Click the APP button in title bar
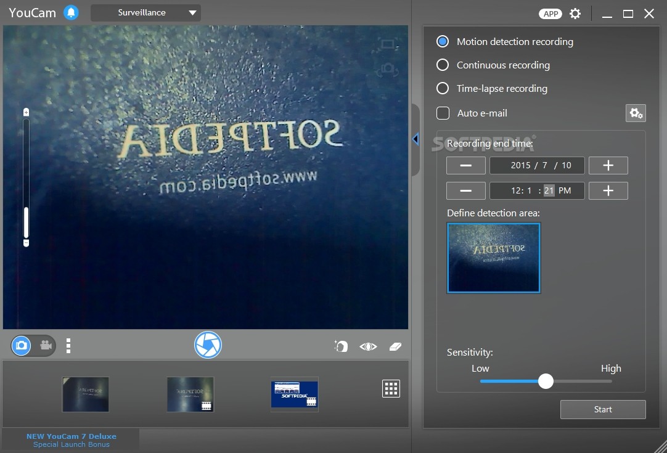667x453 pixels. point(550,14)
